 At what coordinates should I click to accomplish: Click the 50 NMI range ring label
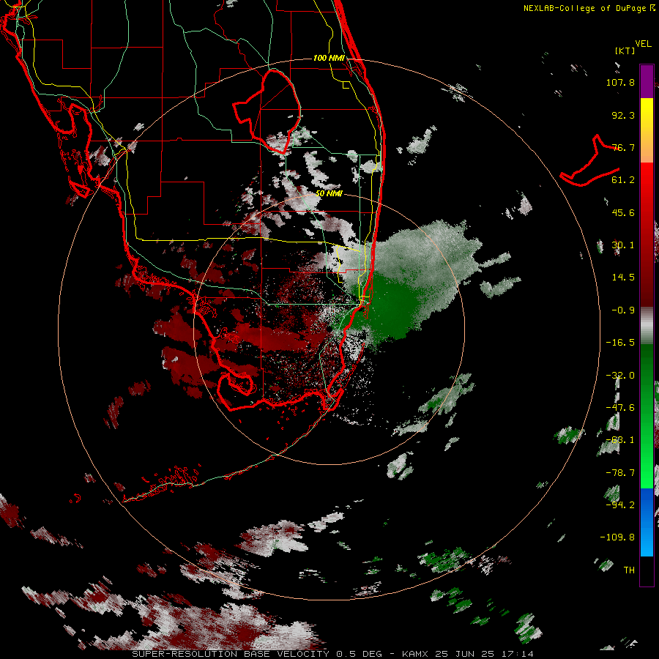click(x=329, y=194)
